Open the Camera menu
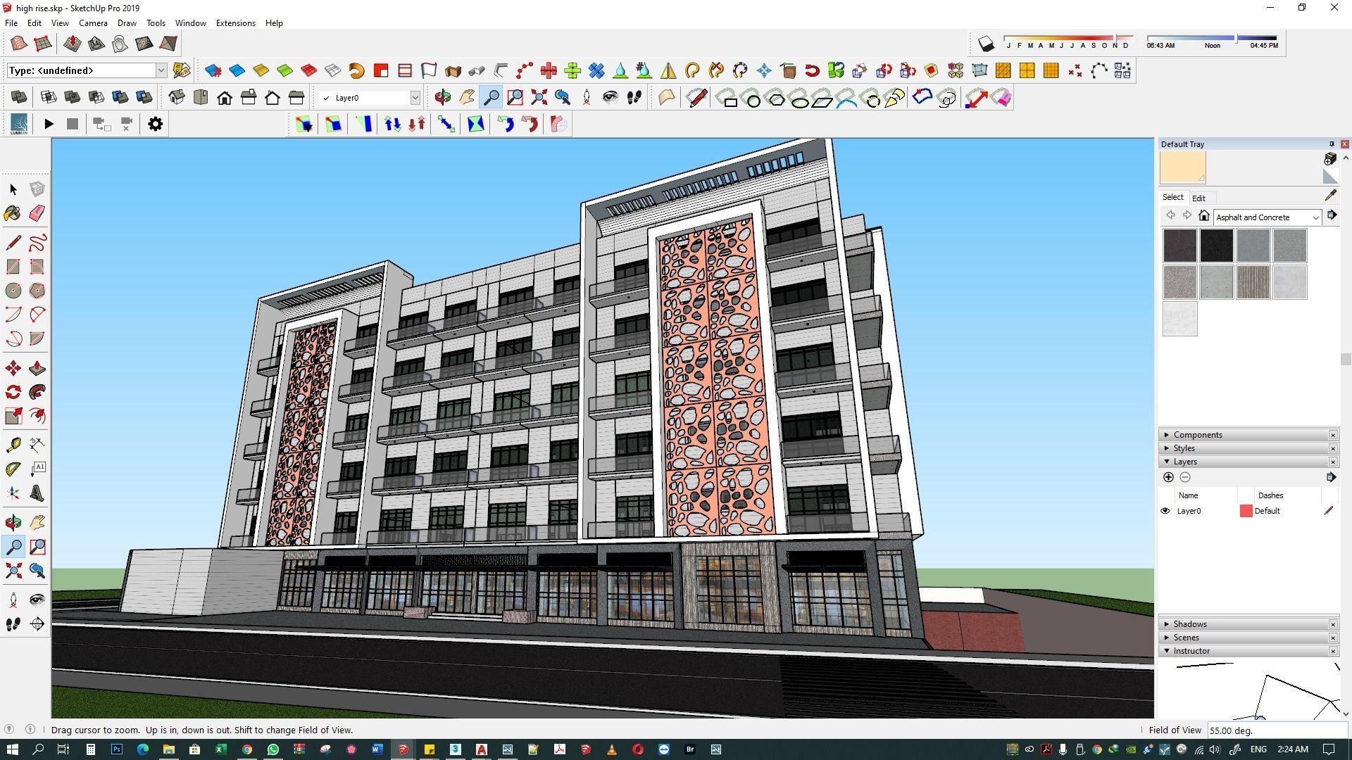 click(x=93, y=23)
